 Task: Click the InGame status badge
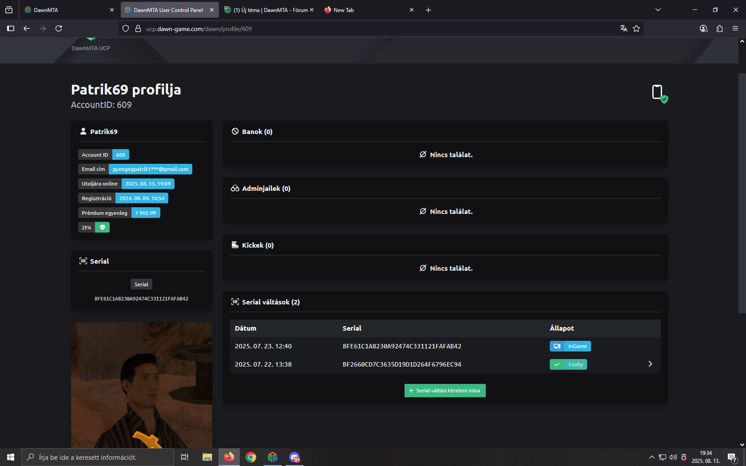coord(570,346)
